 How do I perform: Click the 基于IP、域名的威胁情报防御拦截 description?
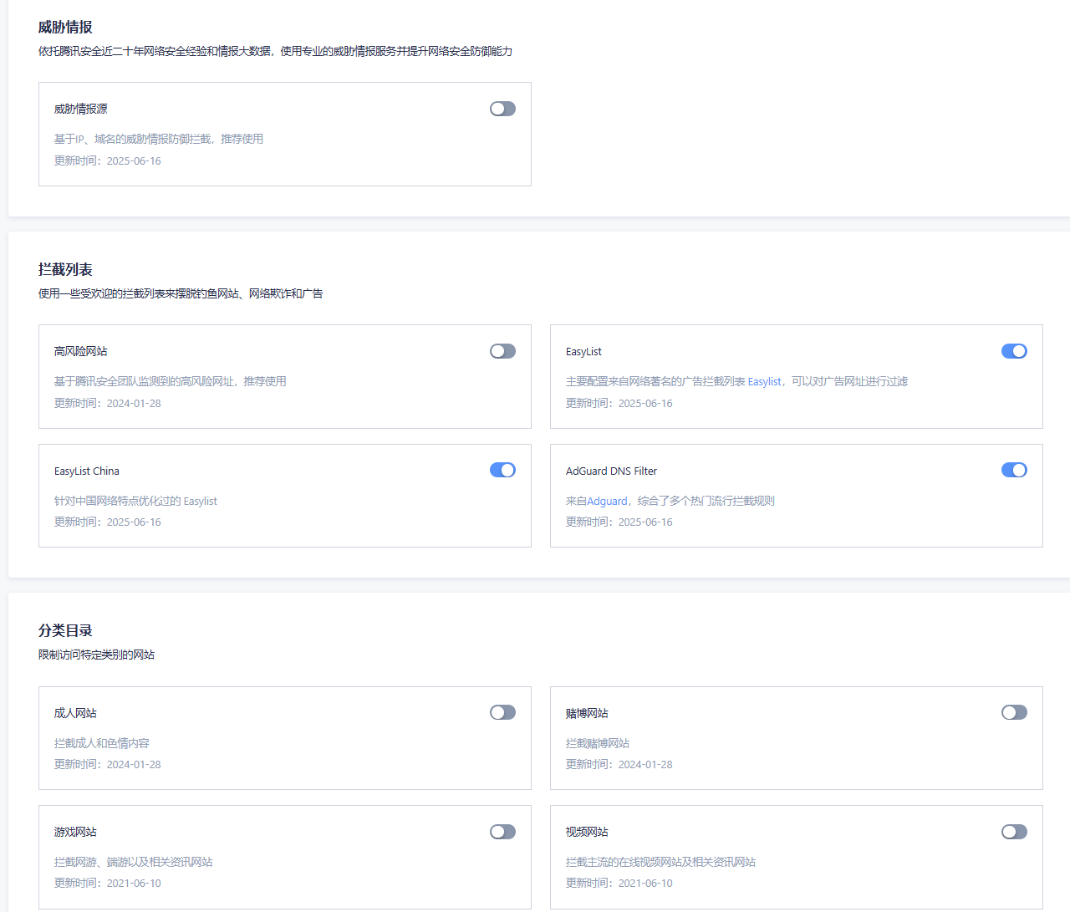(159, 139)
